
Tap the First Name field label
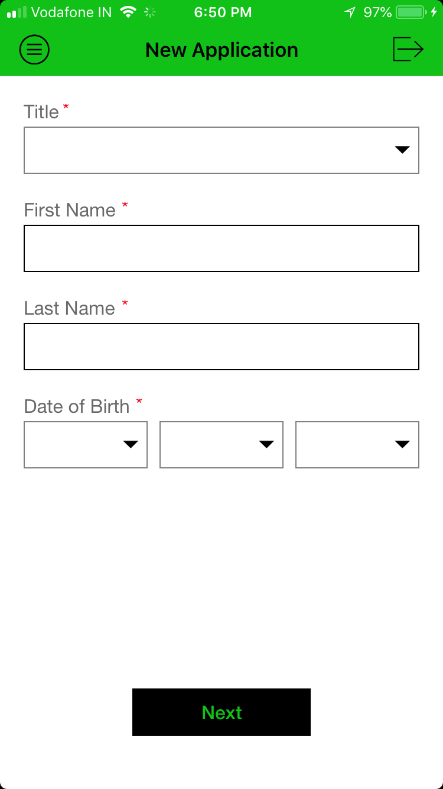pos(70,210)
